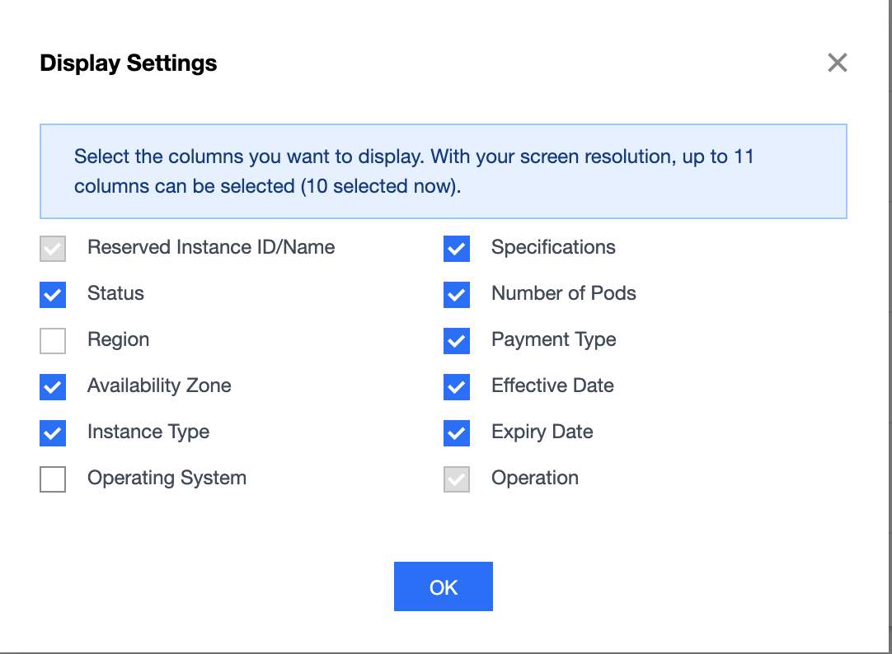The image size is (892, 654).
Task: Check the Operating System checkbox
Action: (53, 479)
